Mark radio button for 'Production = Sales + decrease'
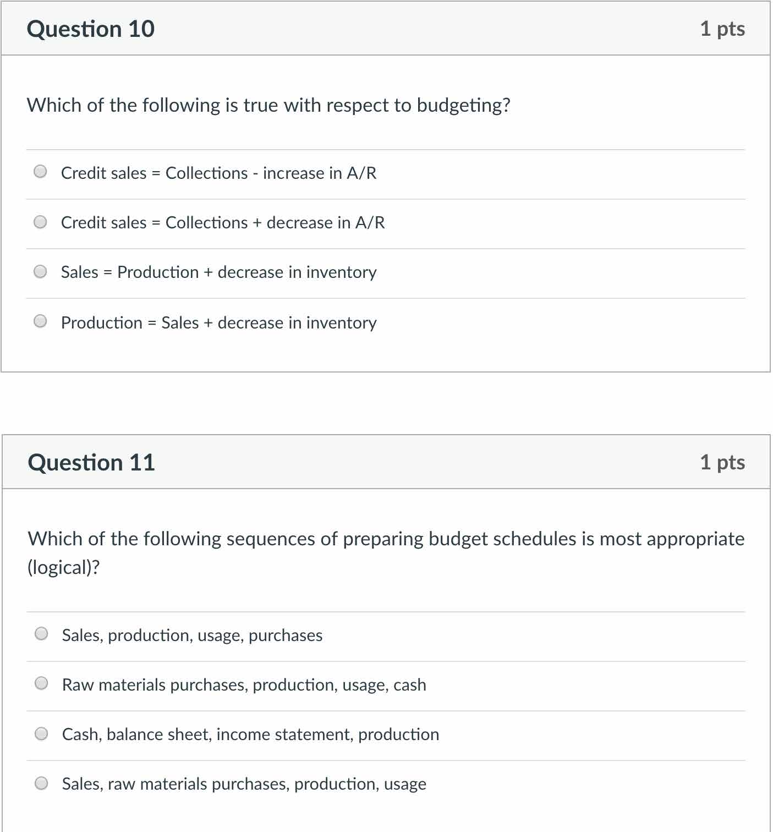Screen dimensions: 773x832 coord(40,321)
